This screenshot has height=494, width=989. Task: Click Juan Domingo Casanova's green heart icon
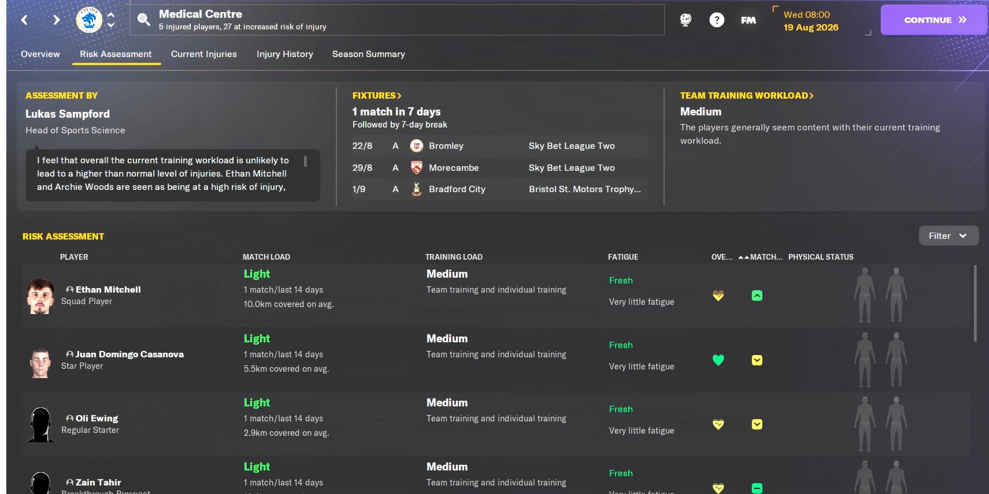(x=718, y=360)
